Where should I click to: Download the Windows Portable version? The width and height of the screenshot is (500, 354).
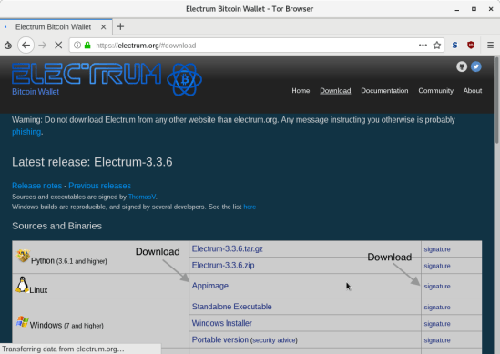pos(219,339)
